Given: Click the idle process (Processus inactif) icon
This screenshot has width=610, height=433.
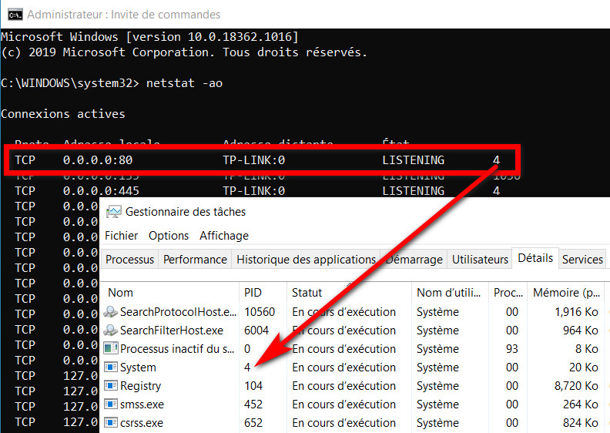Looking at the screenshot, I should pos(111,348).
